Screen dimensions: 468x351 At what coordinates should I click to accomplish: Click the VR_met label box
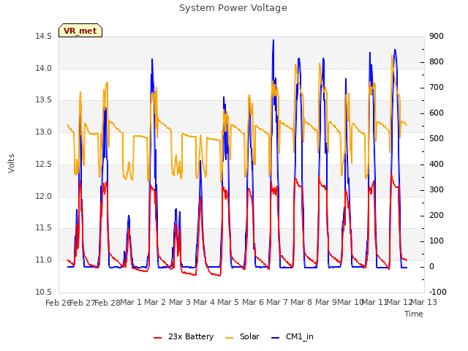tap(80, 31)
